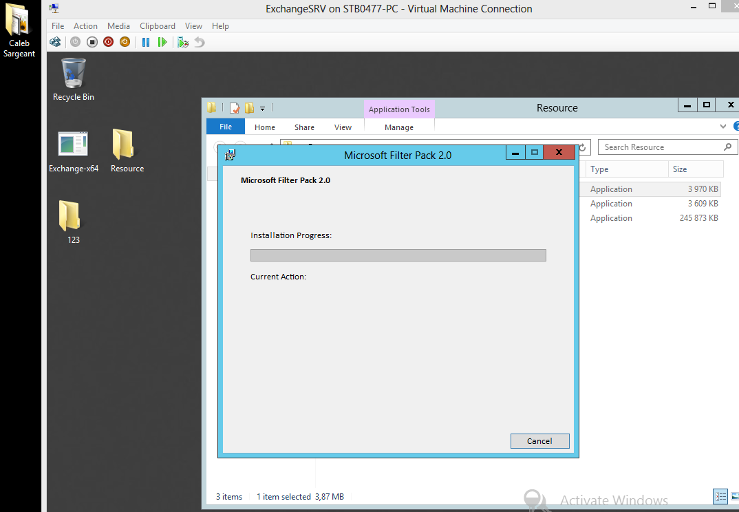Viewport: 739px width, 512px height.
Task: Pause the virtual machine
Action: (x=146, y=42)
